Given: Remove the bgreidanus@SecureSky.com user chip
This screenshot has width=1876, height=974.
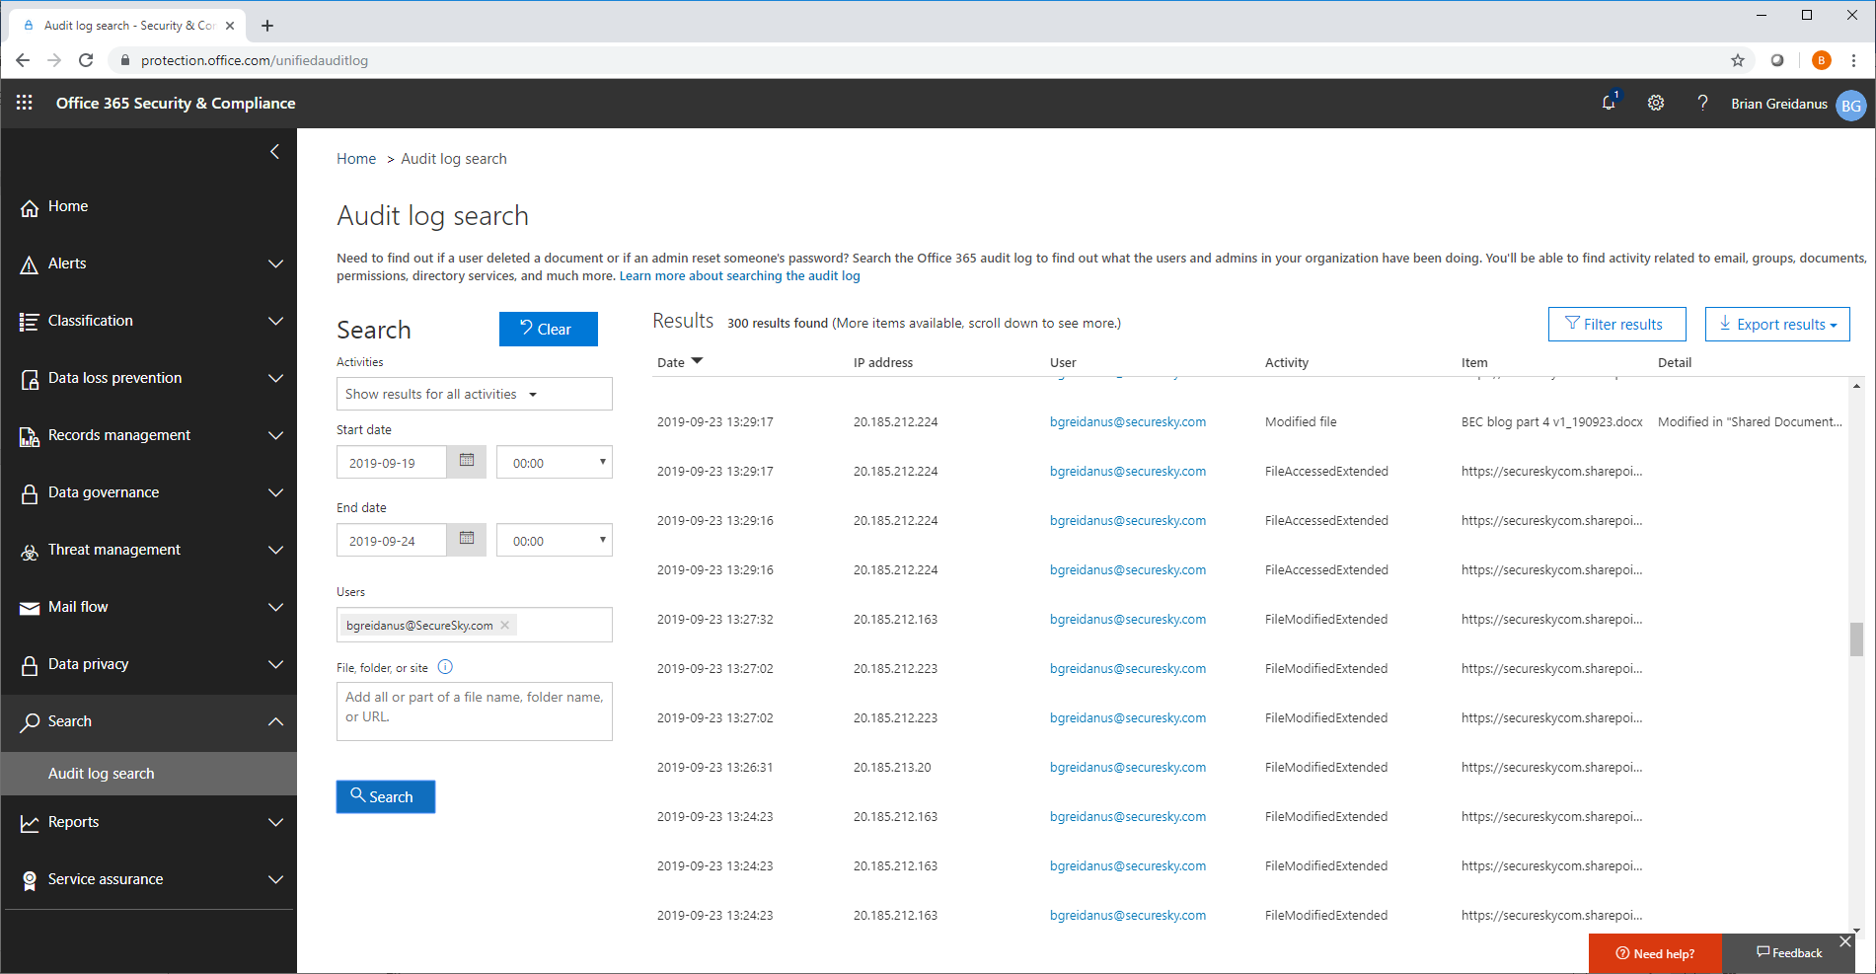Looking at the screenshot, I should coord(504,624).
